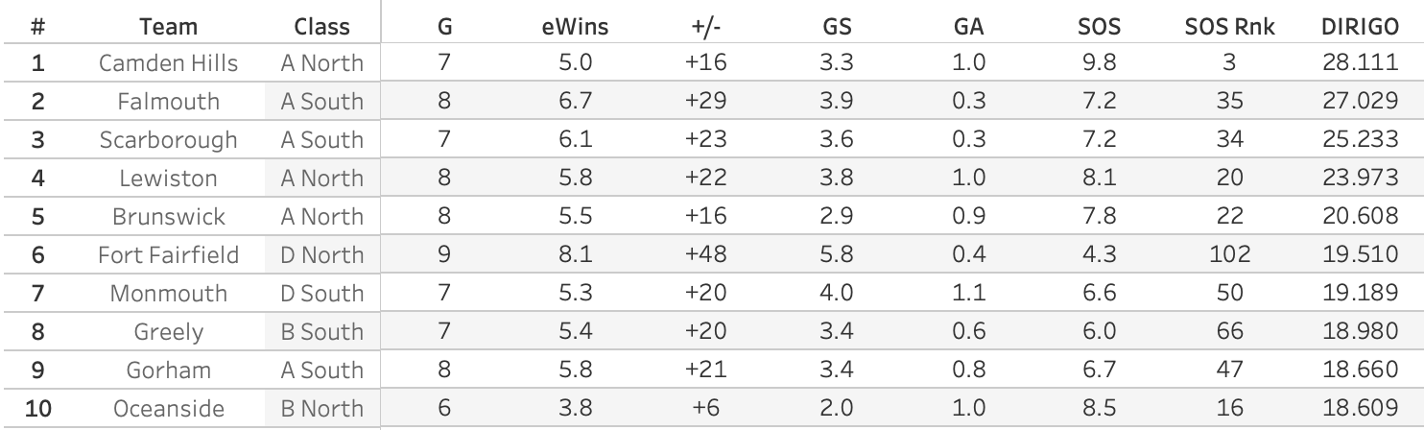The height and width of the screenshot is (430, 1424).
Task: Select the Scarborough team cell
Action: pos(169,140)
